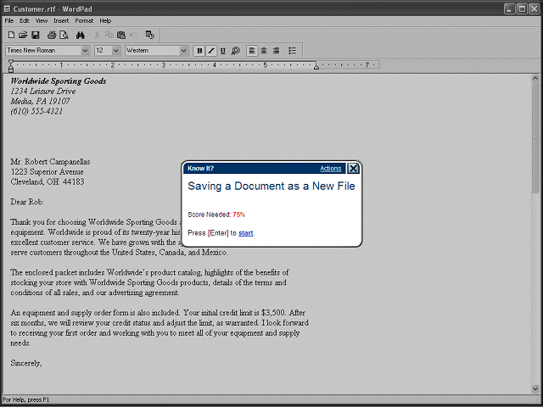
Task: Open the font color palette icon
Action: (x=236, y=51)
